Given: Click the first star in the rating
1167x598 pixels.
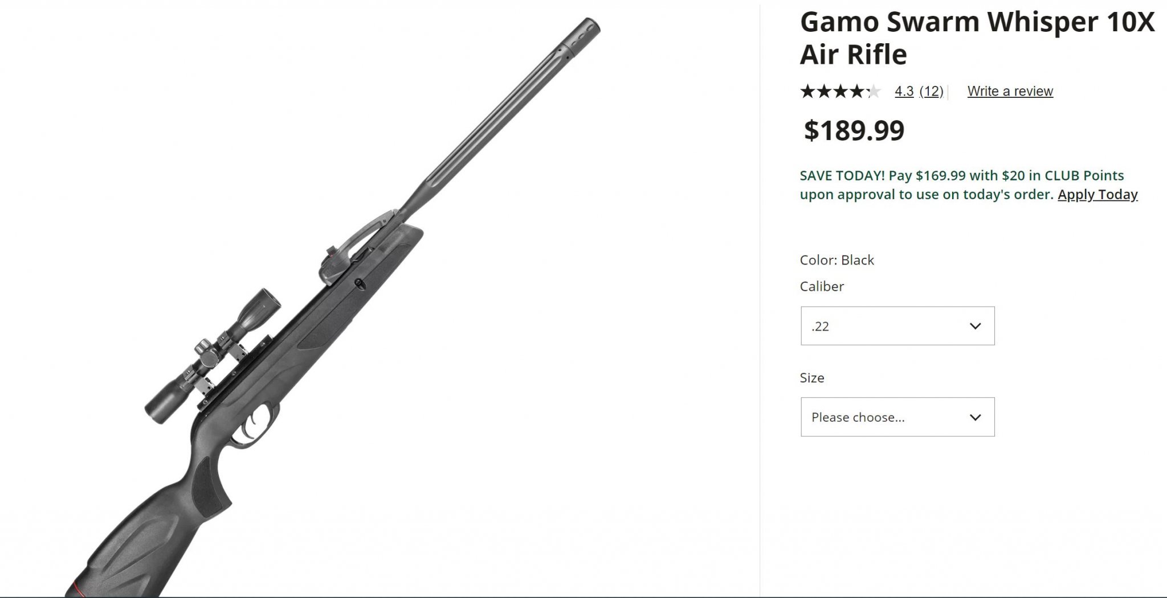Looking at the screenshot, I should click(x=807, y=91).
